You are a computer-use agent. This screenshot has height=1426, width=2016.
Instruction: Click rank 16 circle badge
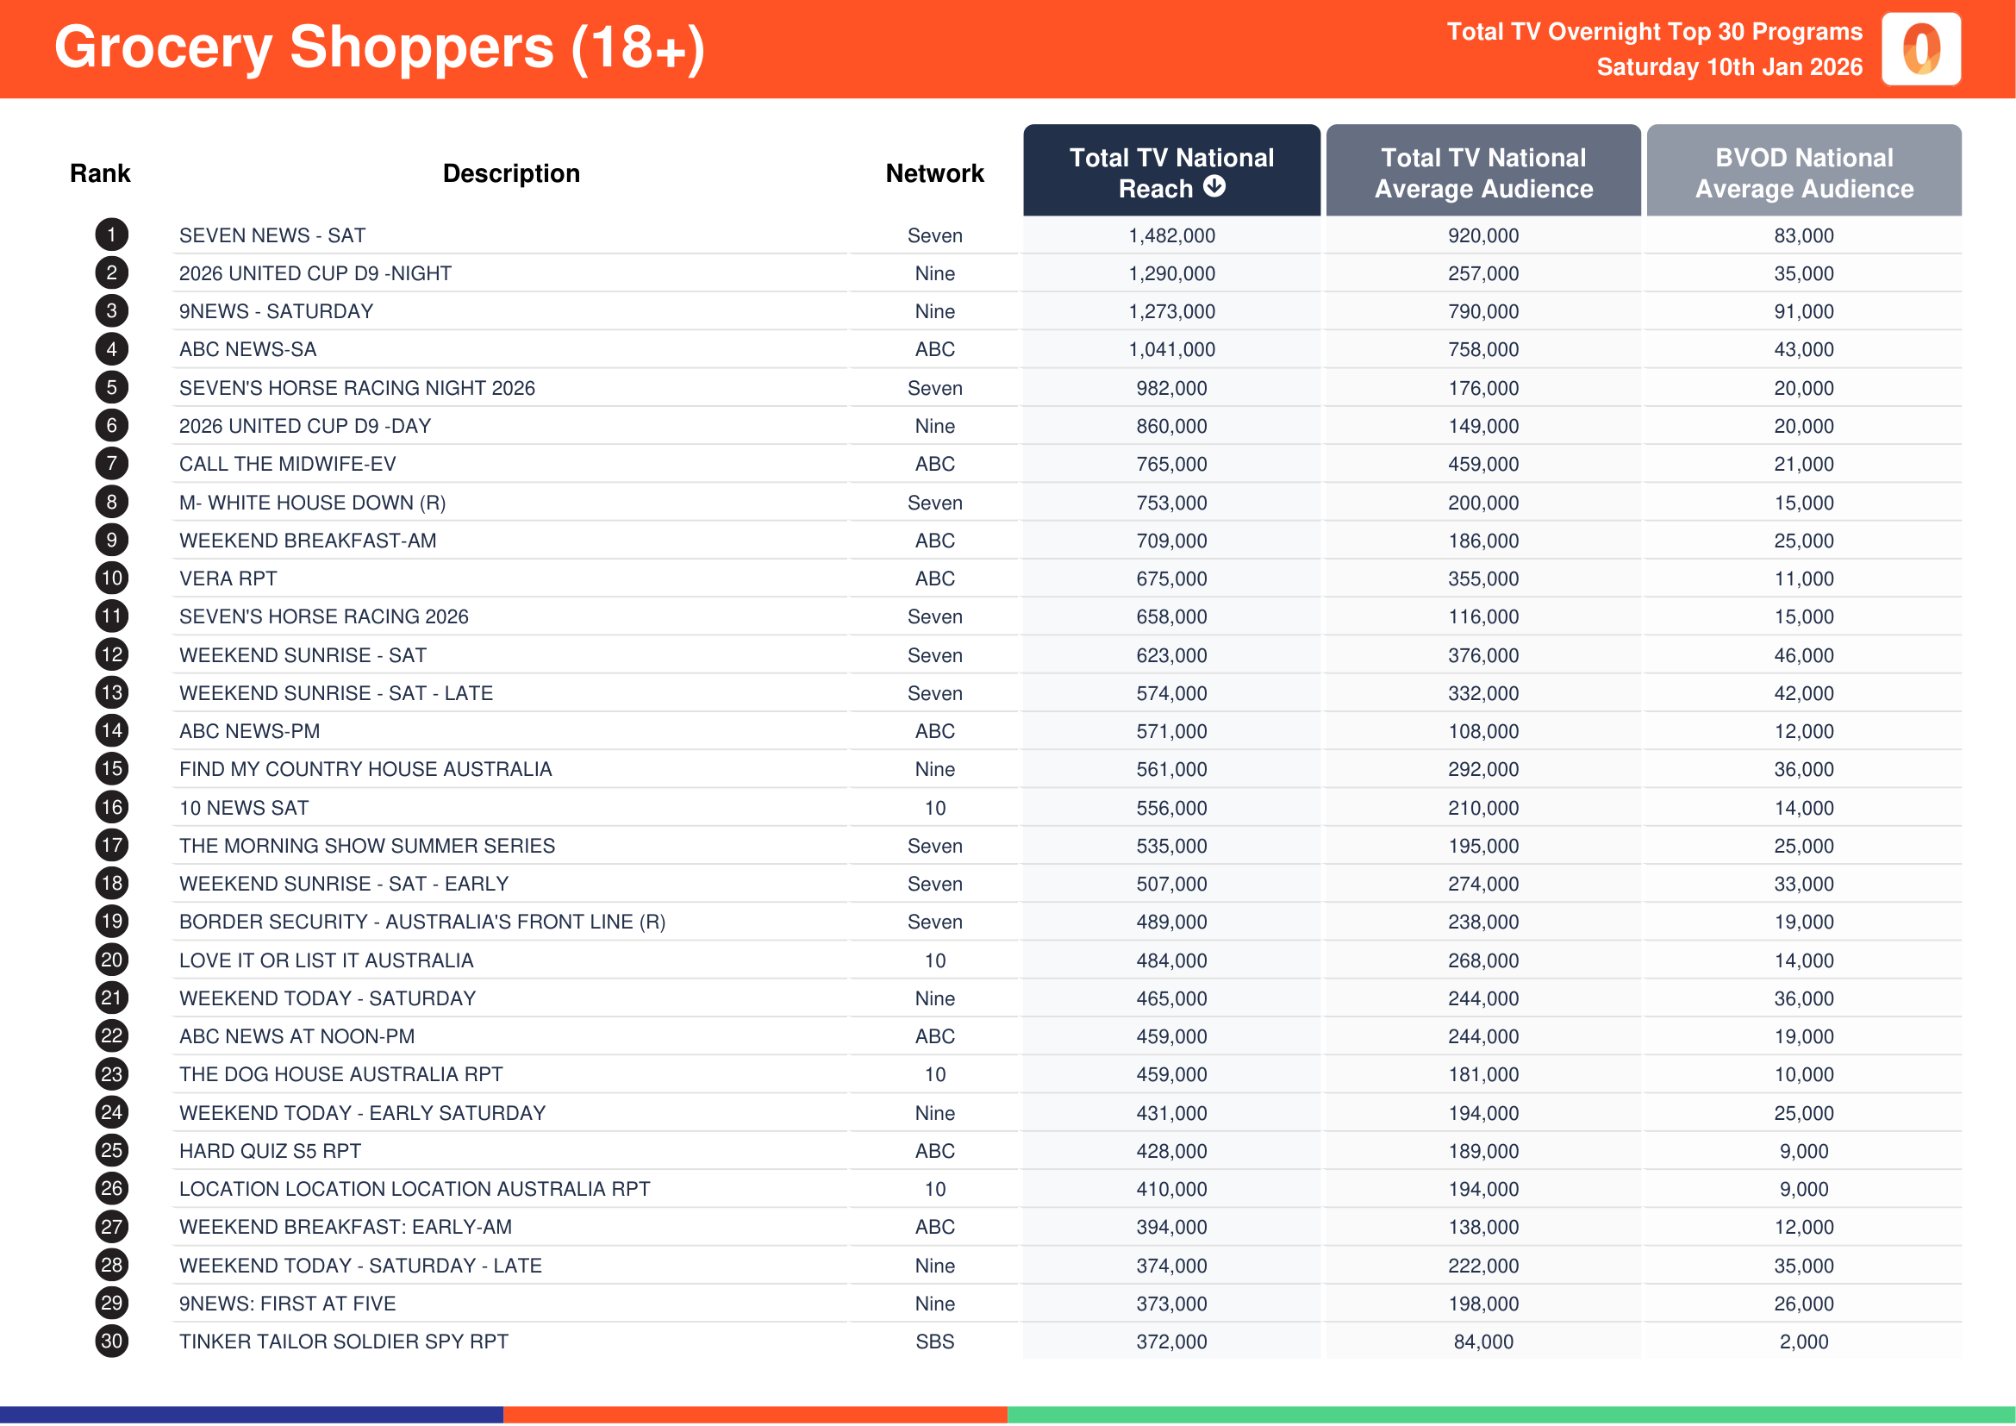(x=111, y=807)
